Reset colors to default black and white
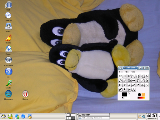Image resolution: width=160 pixels, height=120 pixels. [x=123, y=98]
